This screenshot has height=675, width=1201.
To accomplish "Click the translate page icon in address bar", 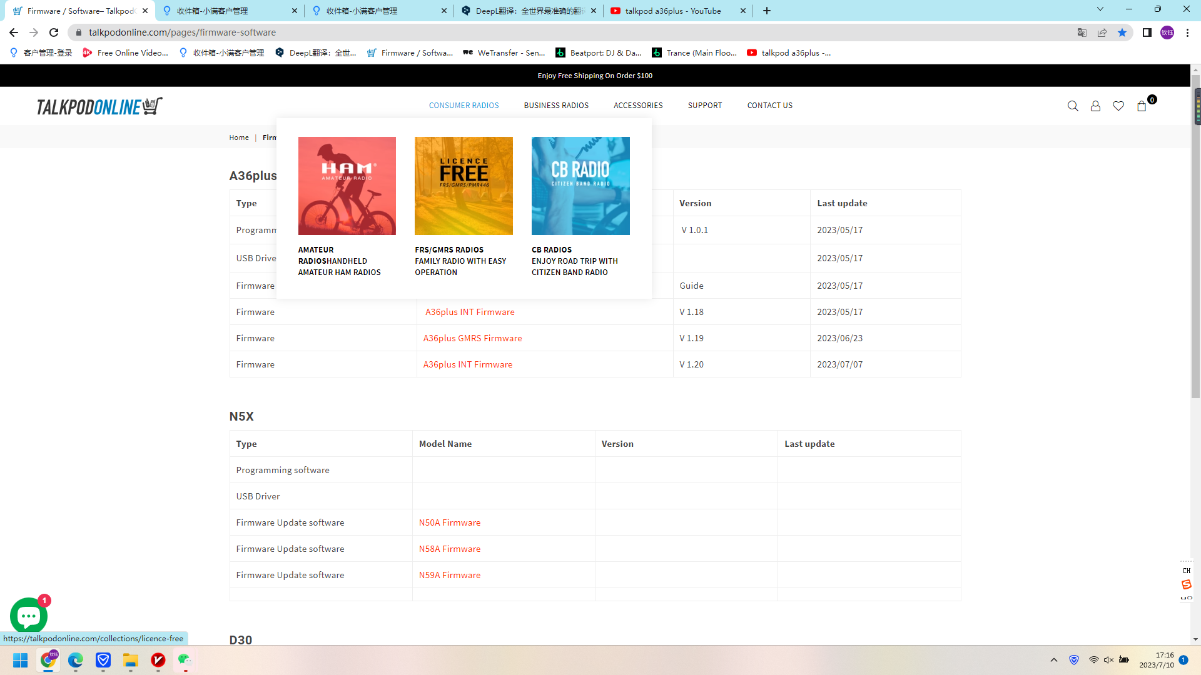I will click(1082, 32).
